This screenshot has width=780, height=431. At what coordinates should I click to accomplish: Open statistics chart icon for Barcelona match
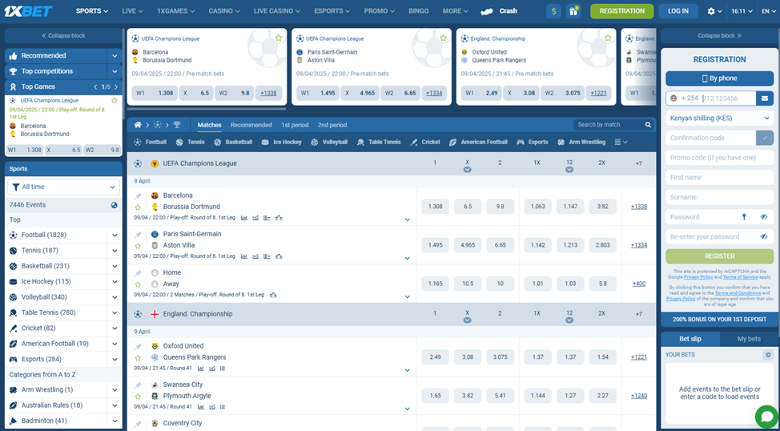pyautogui.click(x=244, y=217)
